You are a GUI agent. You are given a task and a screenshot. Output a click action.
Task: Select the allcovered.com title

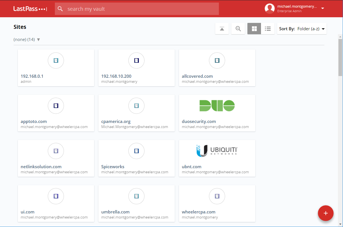pos(197,76)
